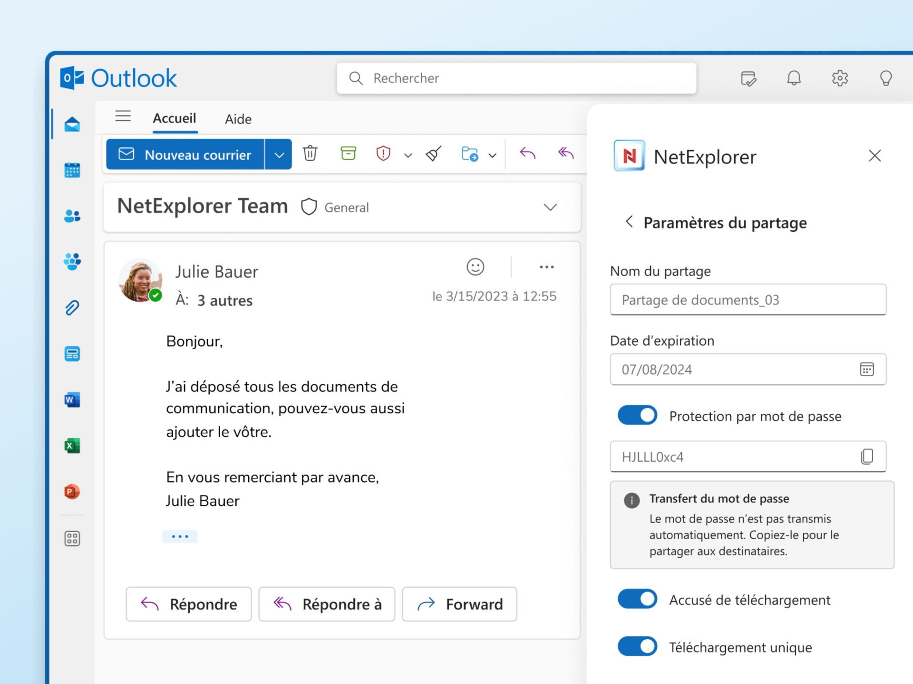Click the date le 3/15/2023 à 12:55

pos(494,296)
